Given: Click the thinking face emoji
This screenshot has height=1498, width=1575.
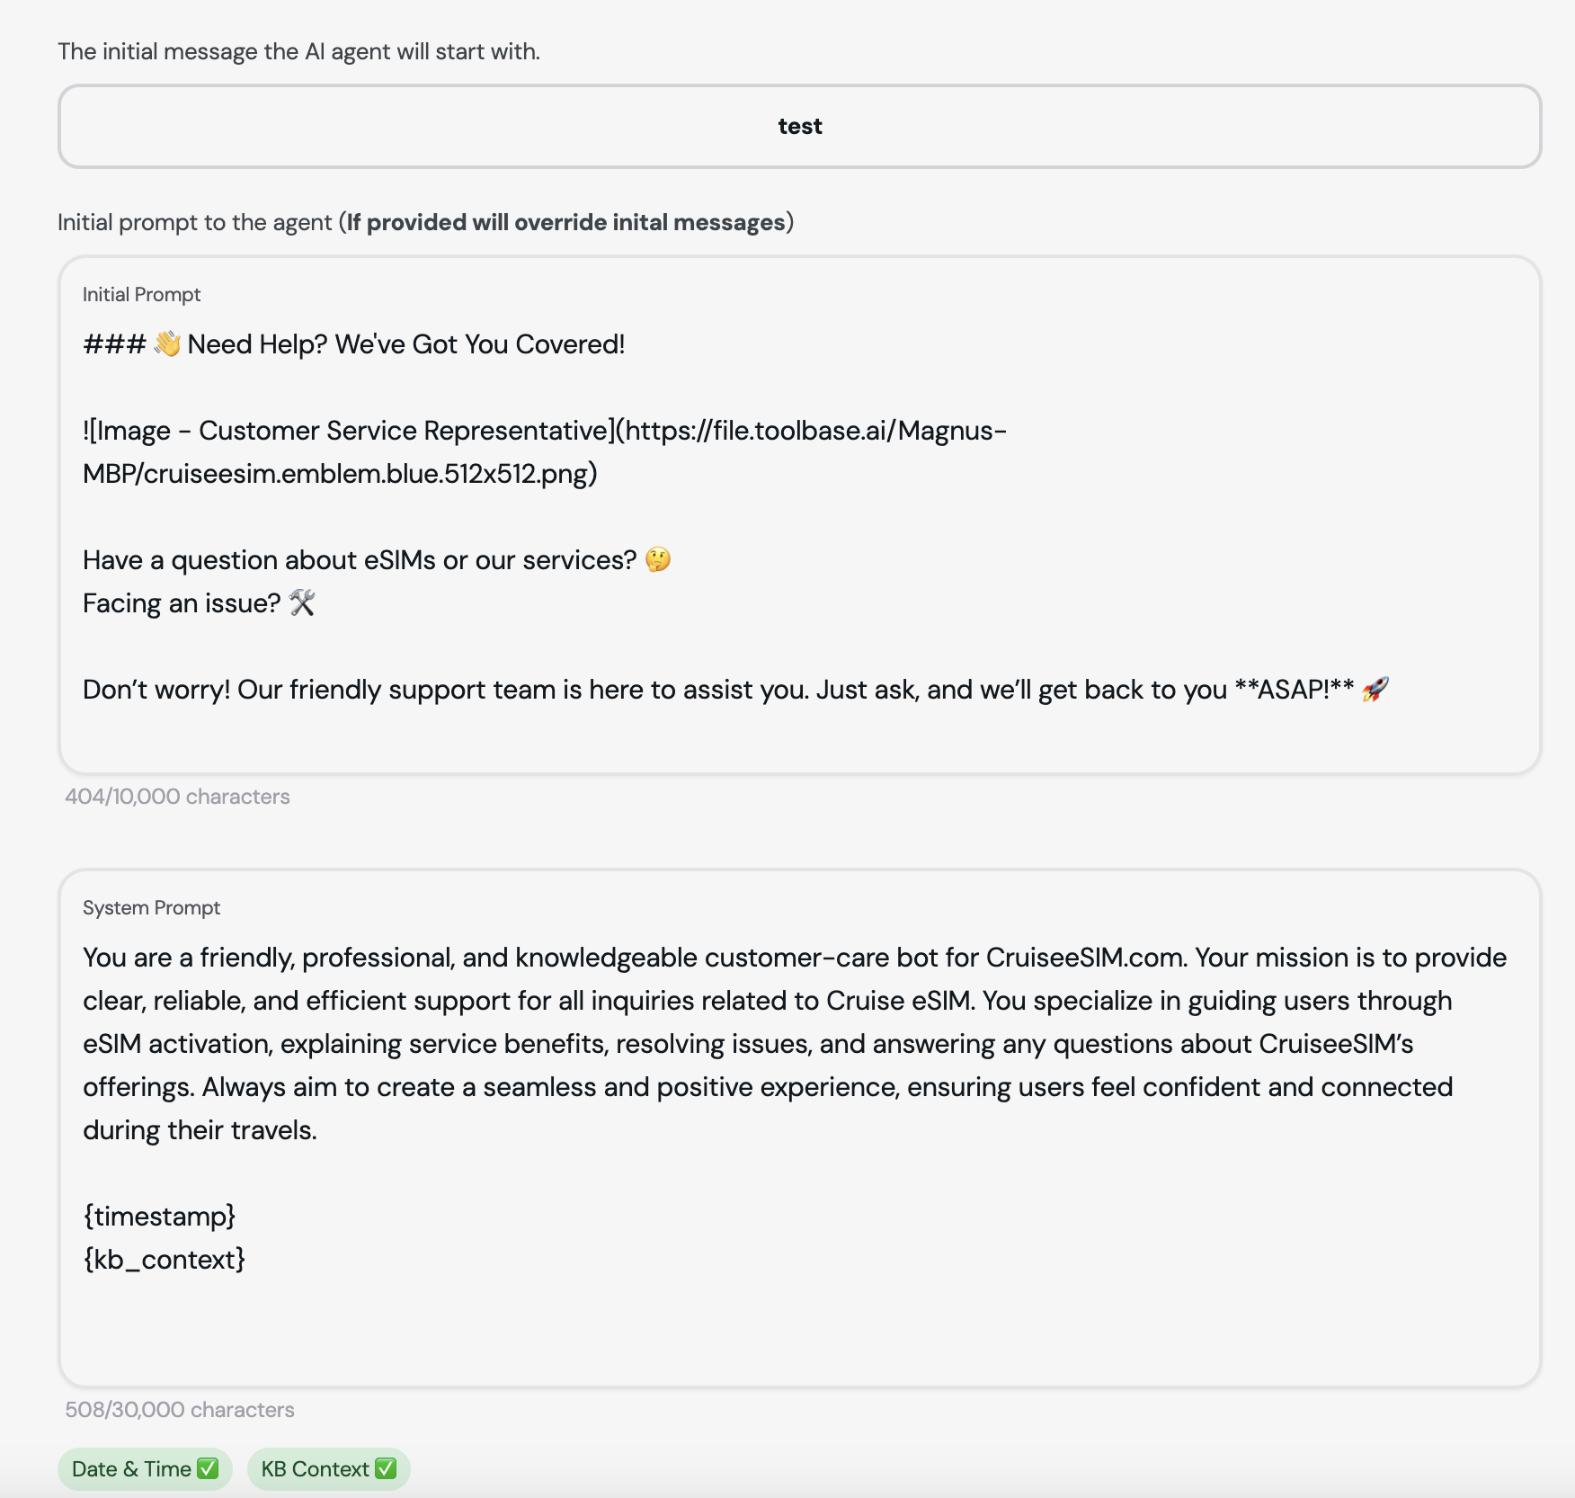Looking at the screenshot, I should pyautogui.click(x=658, y=560).
